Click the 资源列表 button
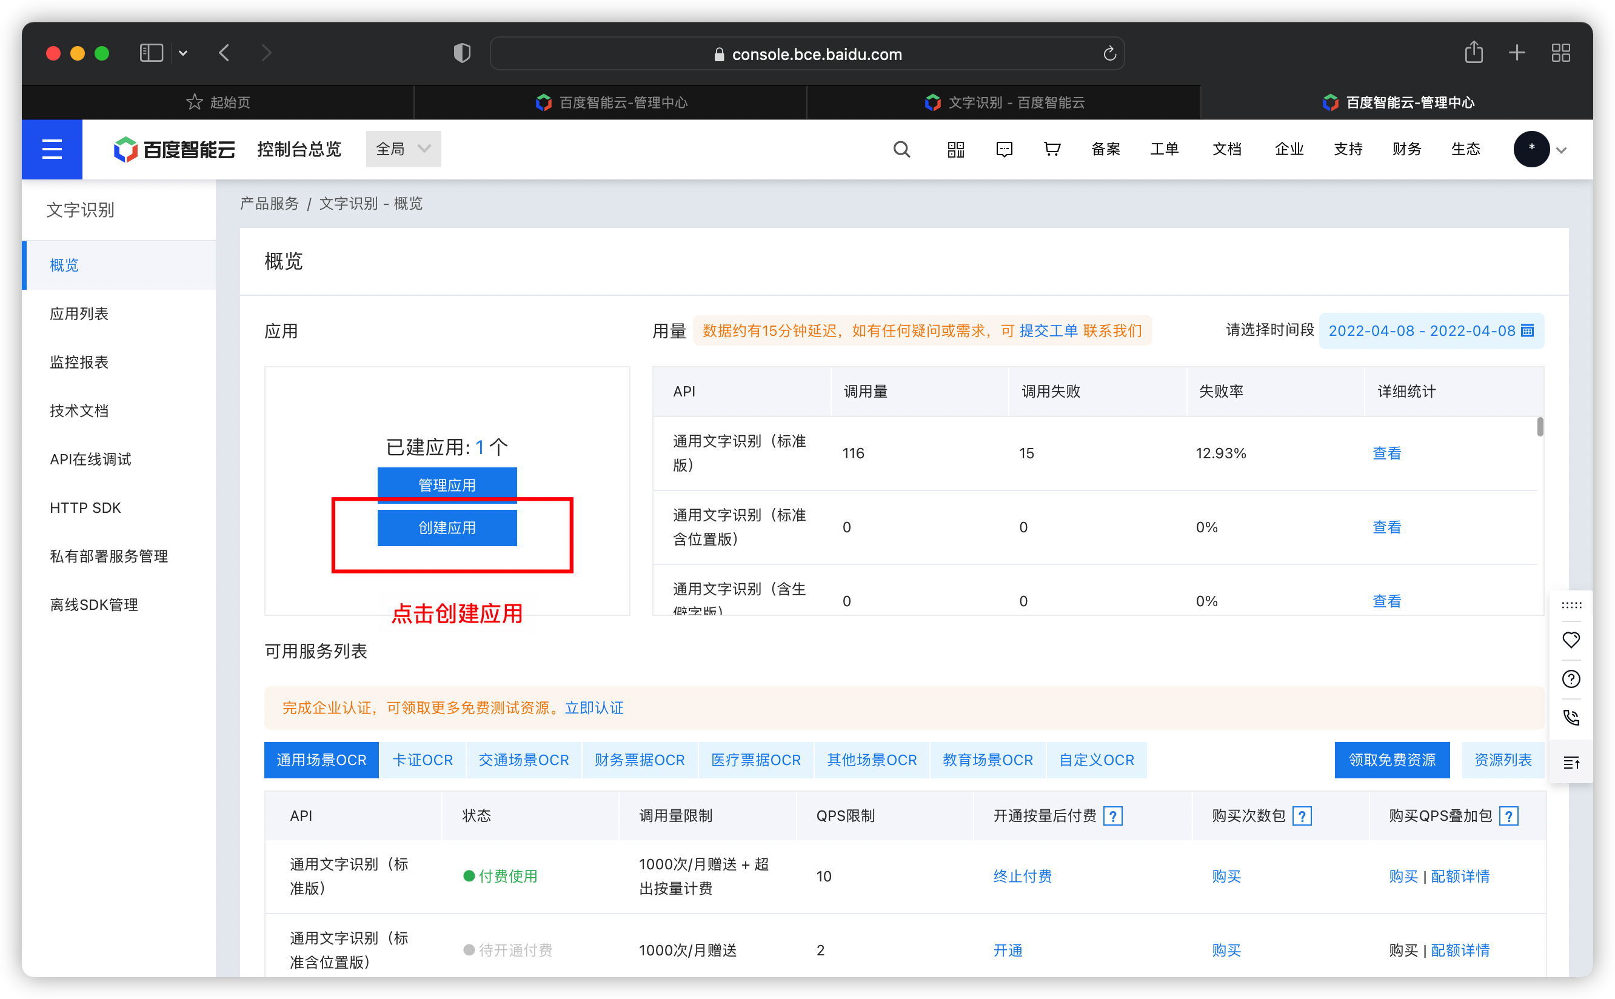Viewport: 1615px width, 999px height. tap(1503, 761)
